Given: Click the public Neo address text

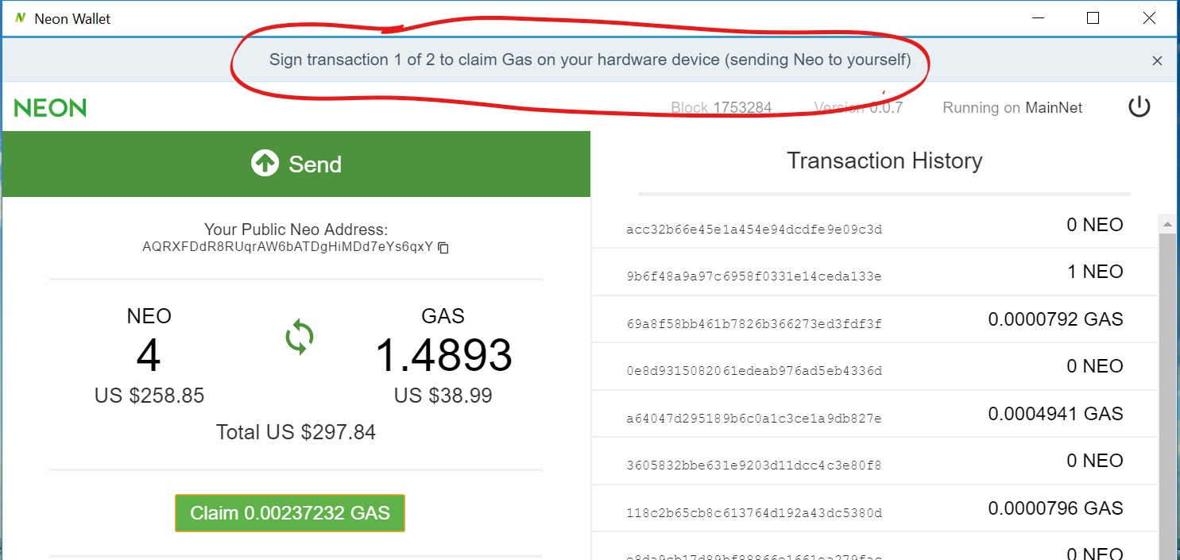Looking at the screenshot, I should (288, 247).
